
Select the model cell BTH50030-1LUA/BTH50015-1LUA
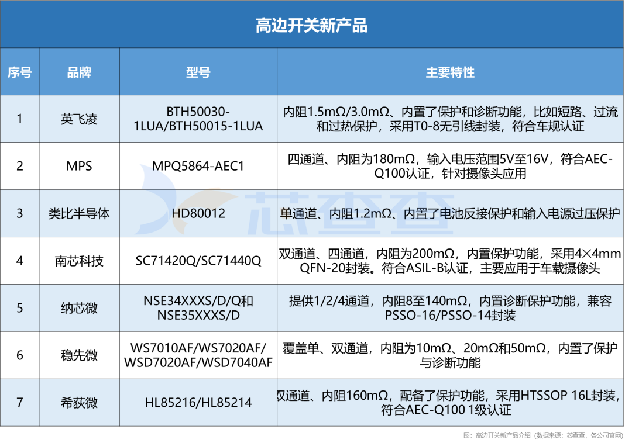pyautogui.click(x=198, y=119)
